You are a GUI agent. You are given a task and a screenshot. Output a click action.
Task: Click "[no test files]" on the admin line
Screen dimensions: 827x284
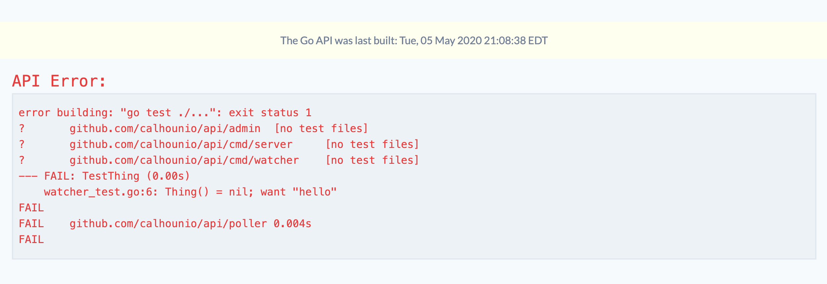[x=321, y=129]
